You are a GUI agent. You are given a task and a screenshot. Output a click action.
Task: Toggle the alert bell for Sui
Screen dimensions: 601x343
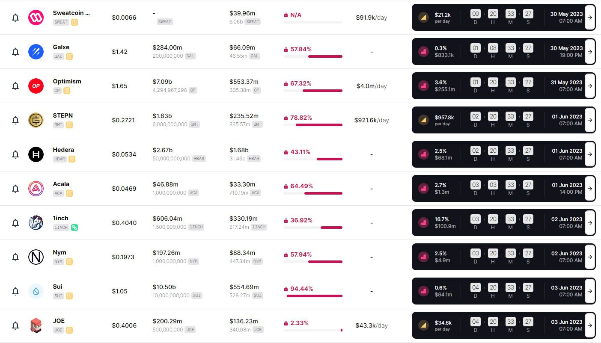15,292
